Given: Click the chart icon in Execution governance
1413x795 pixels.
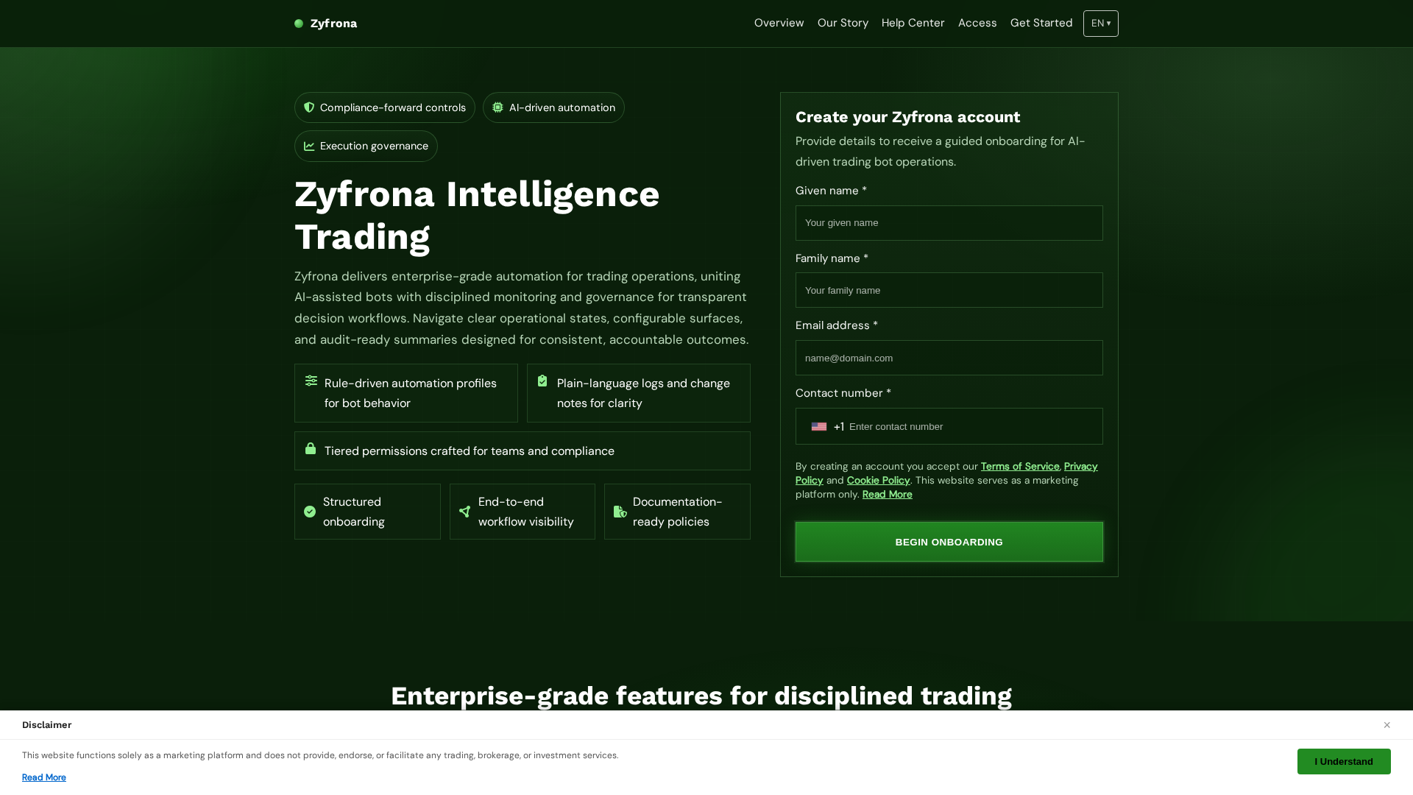Looking at the screenshot, I should 309,146.
